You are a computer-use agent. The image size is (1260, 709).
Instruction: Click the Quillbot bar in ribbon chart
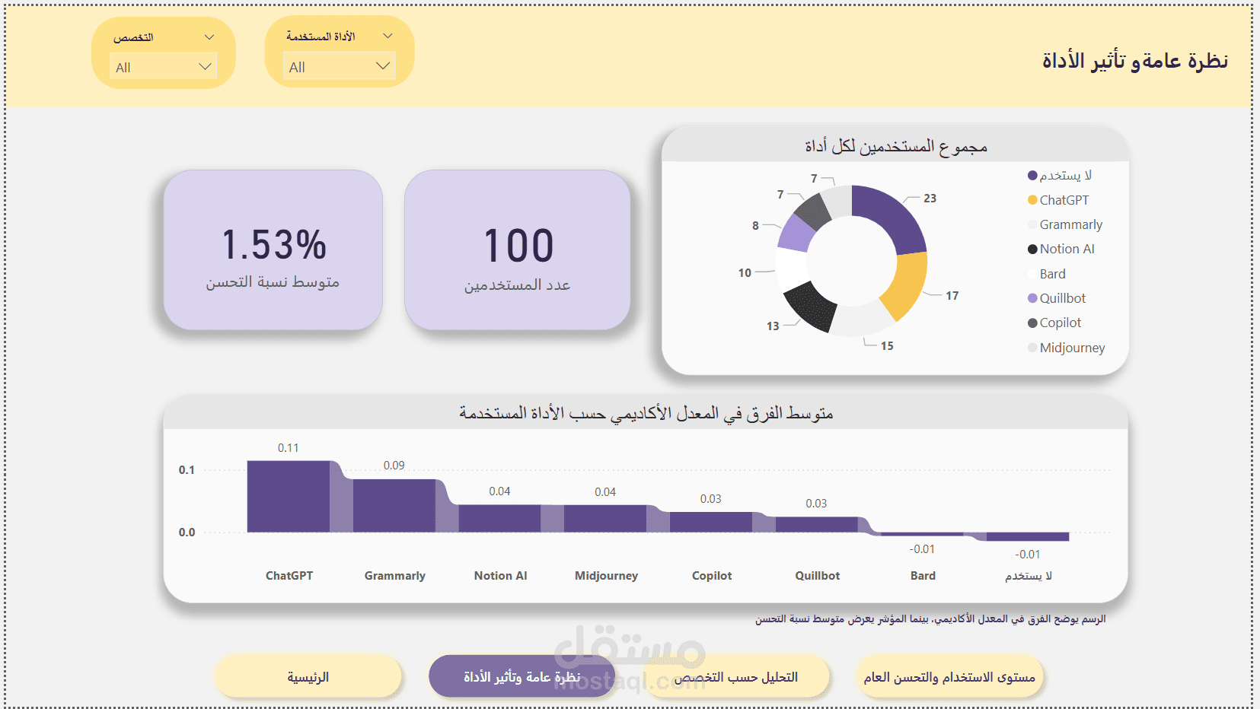click(816, 524)
